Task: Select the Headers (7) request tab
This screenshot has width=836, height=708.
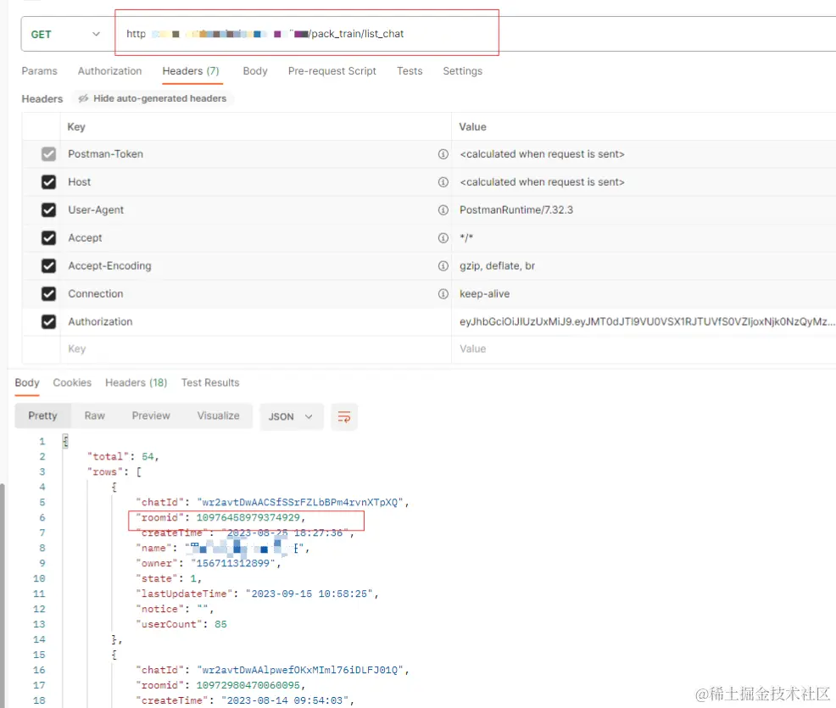Action: [x=191, y=71]
